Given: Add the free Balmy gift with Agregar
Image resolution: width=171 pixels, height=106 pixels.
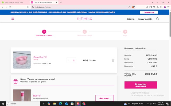Looking at the screenshot, I should pos(104,98).
